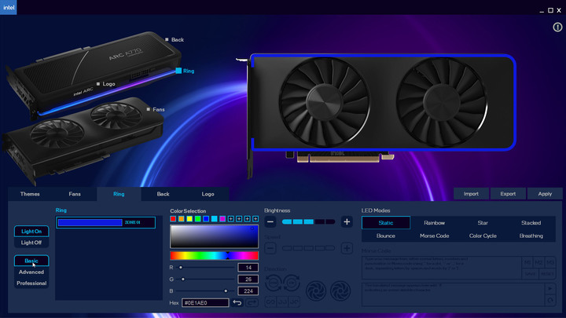This screenshot has height=318, width=566.
Task: Click the Speed plus button
Action: click(347, 248)
